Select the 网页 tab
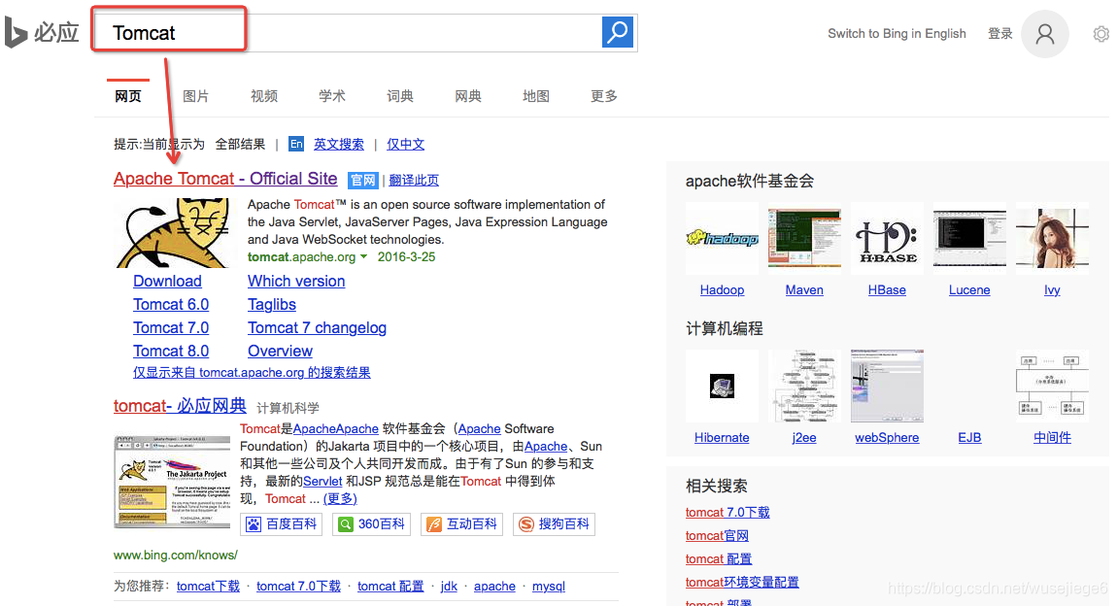 pos(128,96)
